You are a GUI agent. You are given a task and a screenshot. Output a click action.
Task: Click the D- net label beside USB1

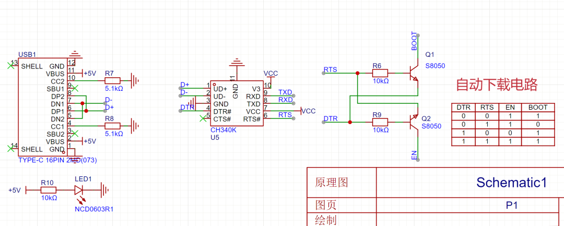(109, 100)
